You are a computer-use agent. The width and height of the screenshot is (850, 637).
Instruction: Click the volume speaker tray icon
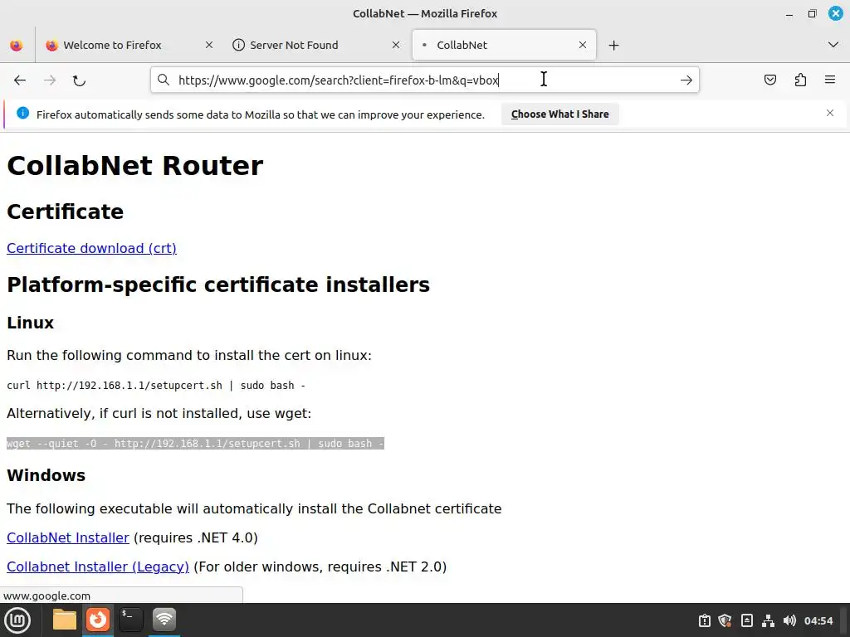pos(790,620)
